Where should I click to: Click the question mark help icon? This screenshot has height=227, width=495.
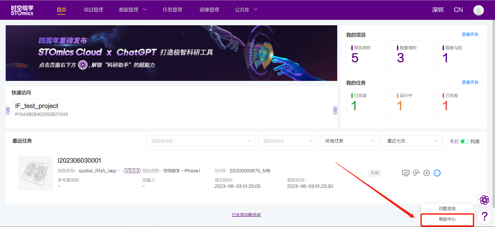pyautogui.click(x=484, y=217)
